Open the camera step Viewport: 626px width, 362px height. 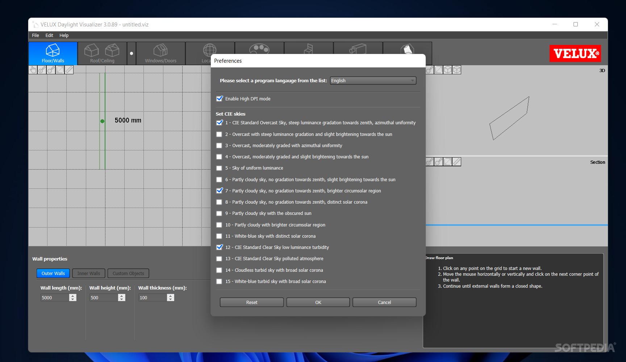click(x=358, y=49)
